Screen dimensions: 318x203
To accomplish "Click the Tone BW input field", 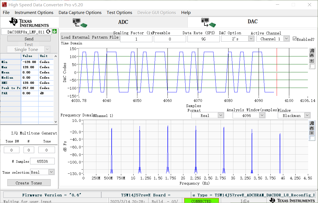I will tap(11, 150).
